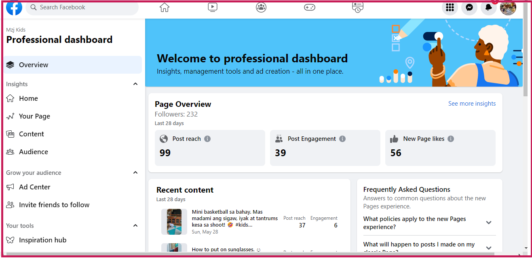Click the horizontal scrollbar at bottom
This screenshot has width=532, height=259.
(x=251, y=254)
